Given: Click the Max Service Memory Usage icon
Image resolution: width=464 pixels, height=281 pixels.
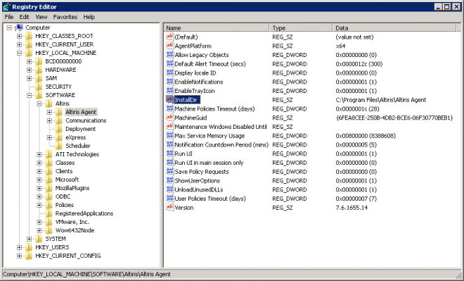Looking at the screenshot, I should (169, 136).
